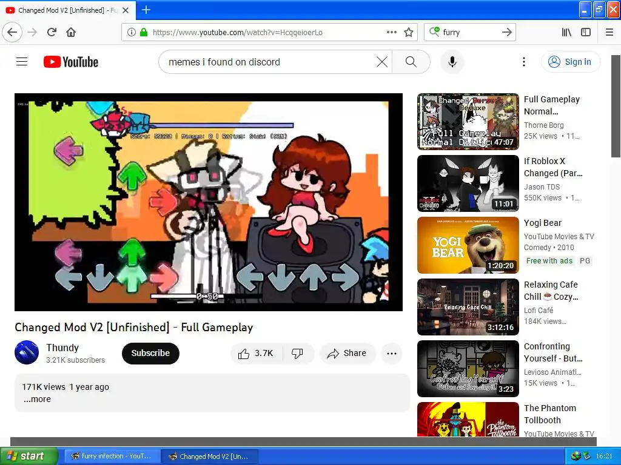This screenshot has height=465, width=621.
Task: Expand description with ...more
Action: coord(37,399)
